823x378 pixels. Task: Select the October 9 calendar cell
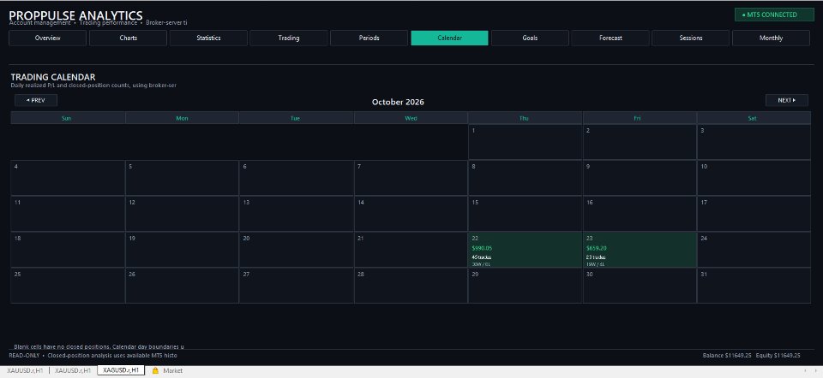pyautogui.click(x=640, y=178)
